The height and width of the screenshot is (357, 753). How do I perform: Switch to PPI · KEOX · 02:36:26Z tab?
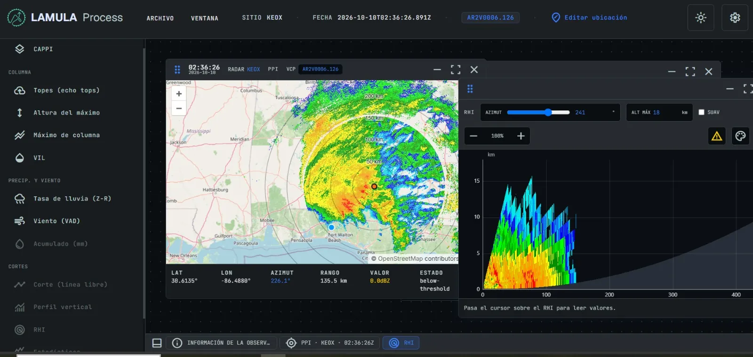(x=330, y=343)
